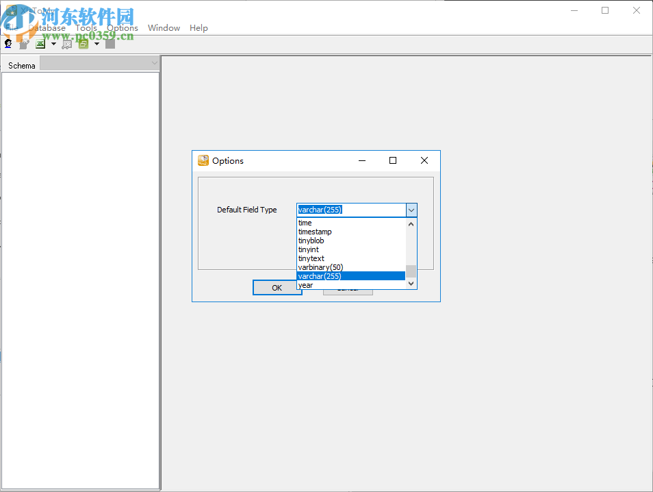The width and height of the screenshot is (653, 492).
Task: Click the database connect user icon
Action: 8,43
